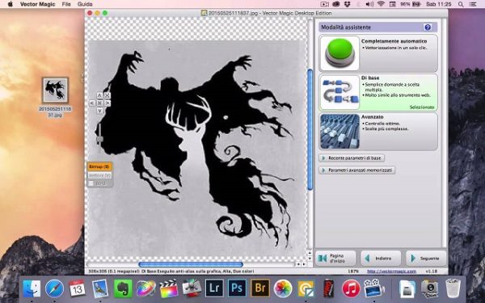Click the zoom slider handle
485x303 pixels.
pos(99,140)
